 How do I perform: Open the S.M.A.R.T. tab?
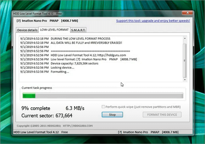[x=78, y=30]
